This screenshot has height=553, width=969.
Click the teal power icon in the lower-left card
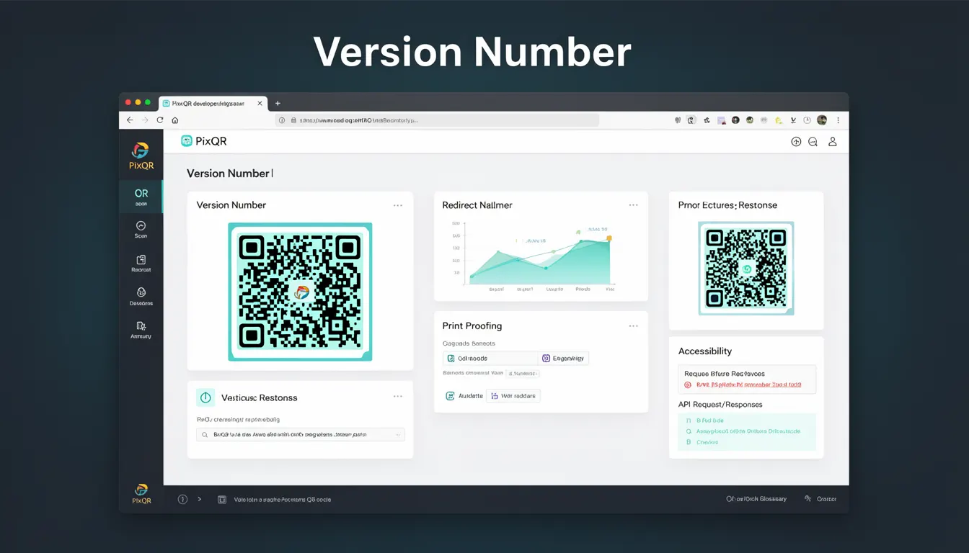tap(205, 397)
